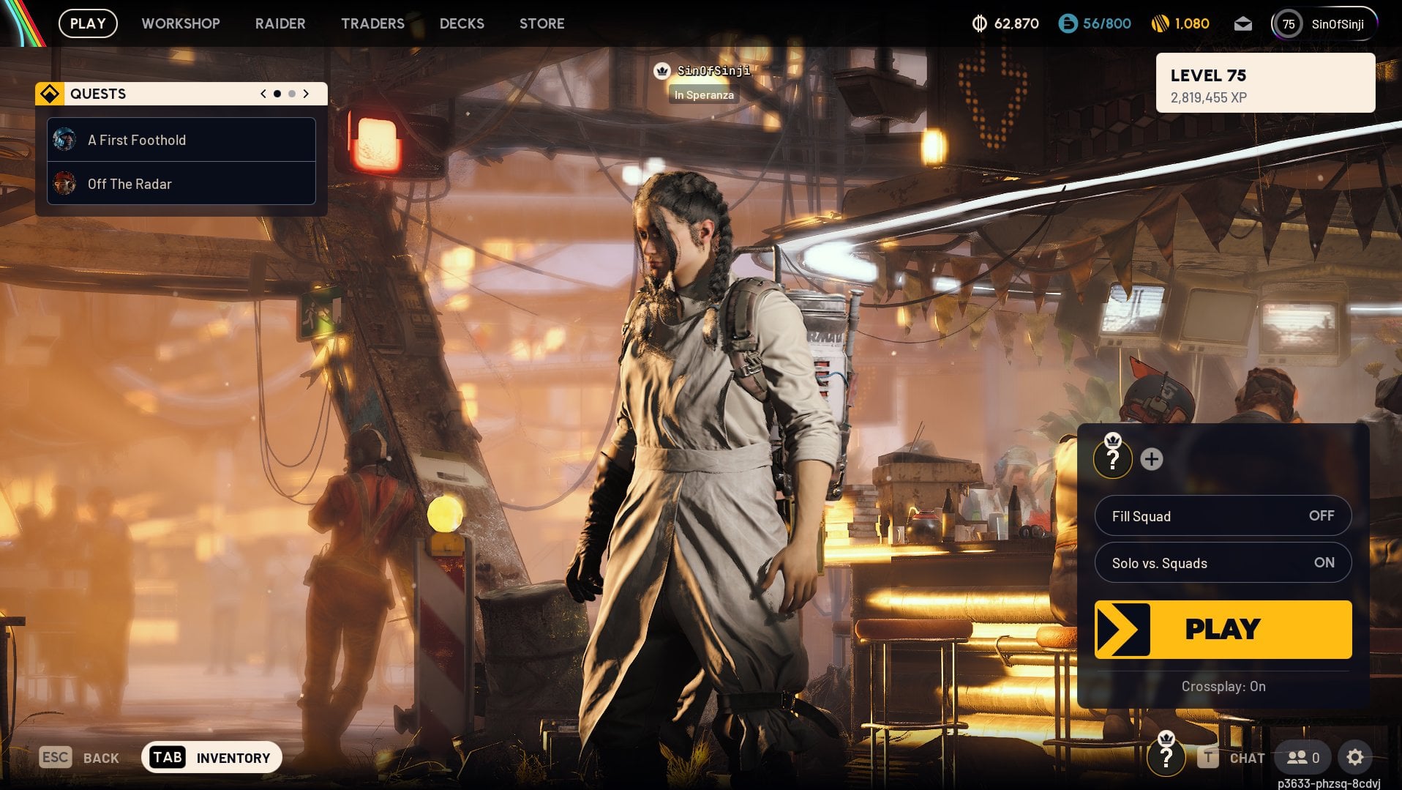Click the Esc Back button
The width and height of the screenshot is (1402, 790).
(79, 758)
